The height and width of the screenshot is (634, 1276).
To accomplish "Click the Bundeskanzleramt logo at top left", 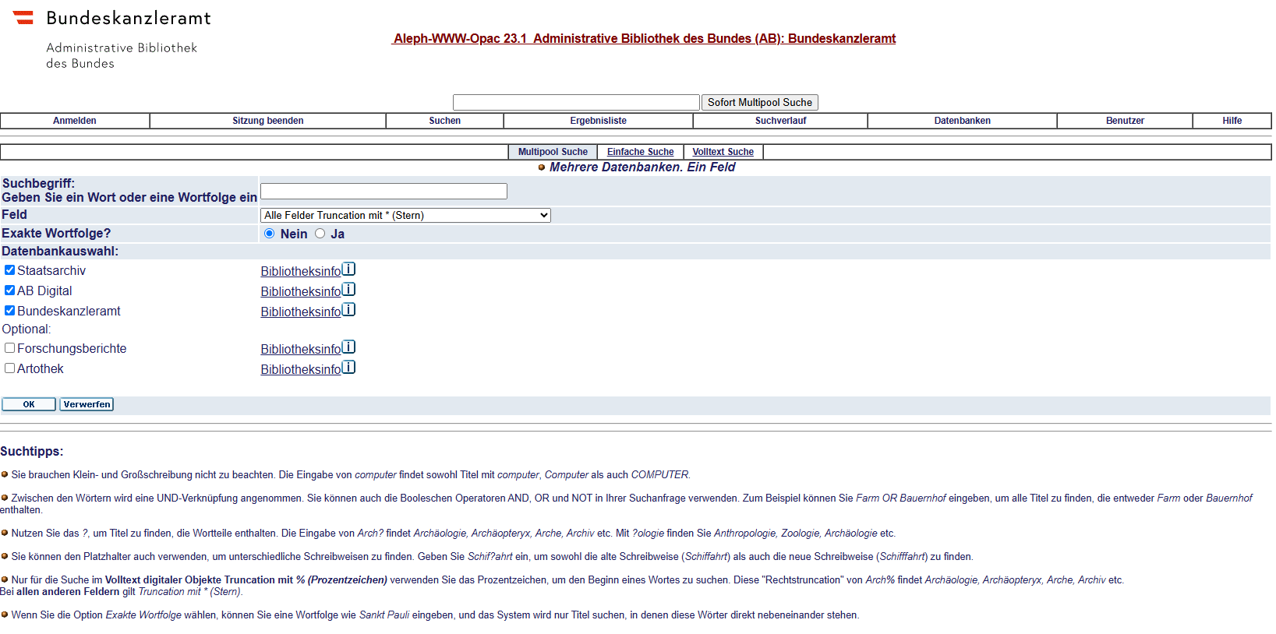I will [x=112, y=39].
